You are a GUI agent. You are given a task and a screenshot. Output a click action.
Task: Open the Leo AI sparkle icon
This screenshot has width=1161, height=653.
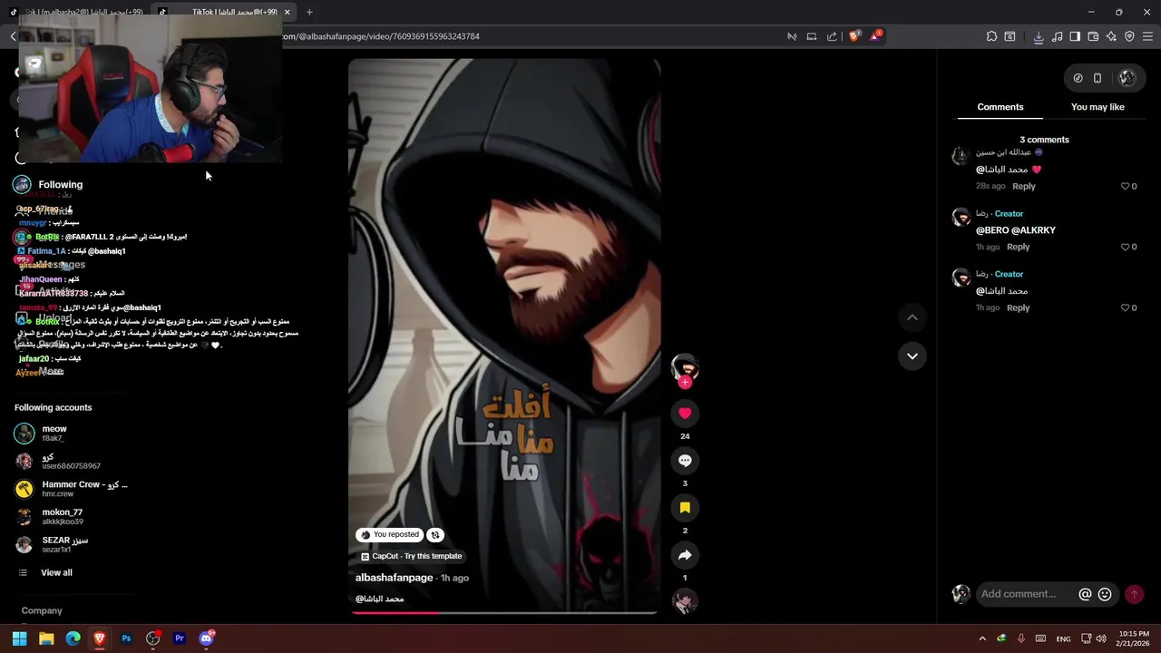pos(1111,36)
